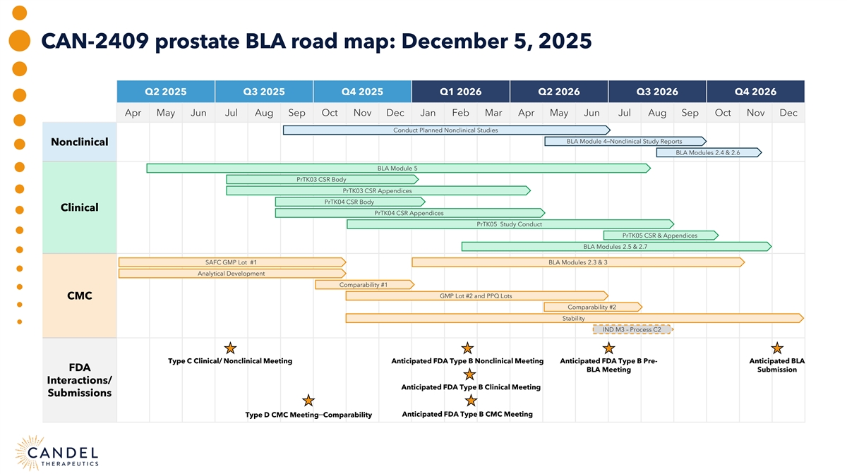847x476 pixels.
Task: Select the star above Anticipated FDA Type B Nonclinical Meeting
Action: click(x=467, y=348)
